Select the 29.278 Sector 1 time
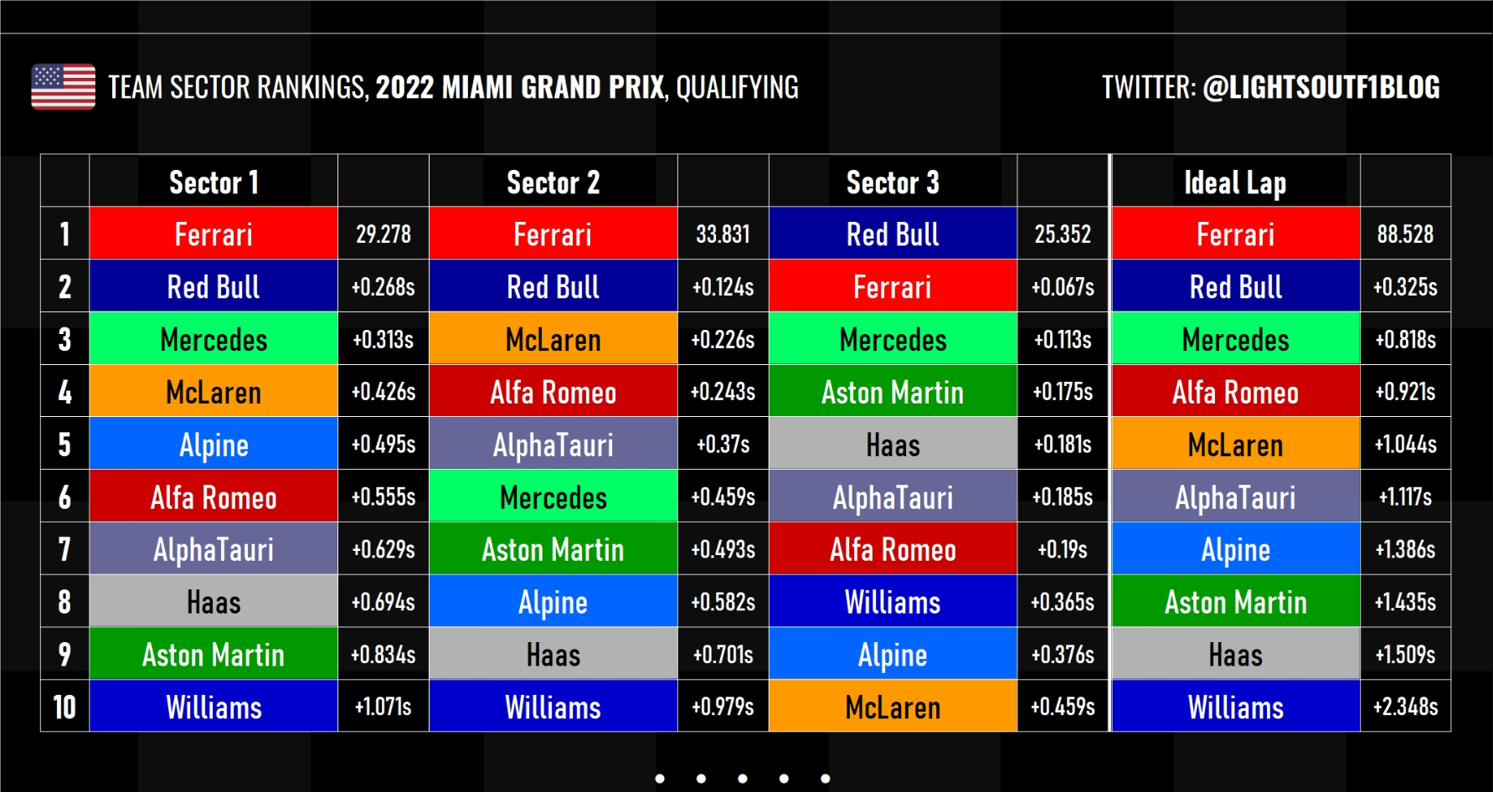 click(384, 234)
